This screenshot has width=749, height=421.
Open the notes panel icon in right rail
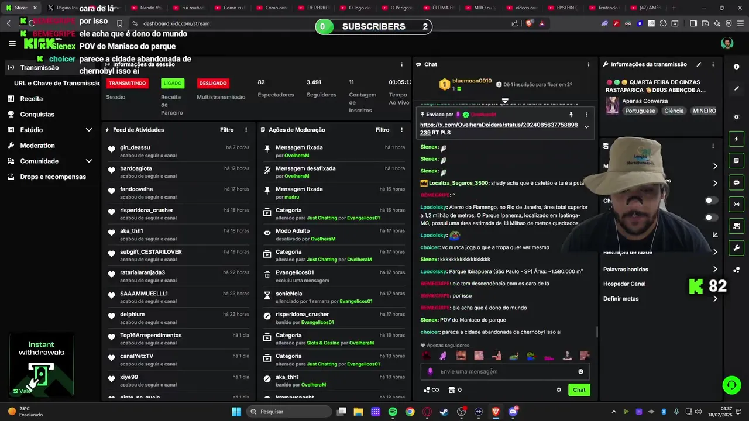click(x=736, y=161)
